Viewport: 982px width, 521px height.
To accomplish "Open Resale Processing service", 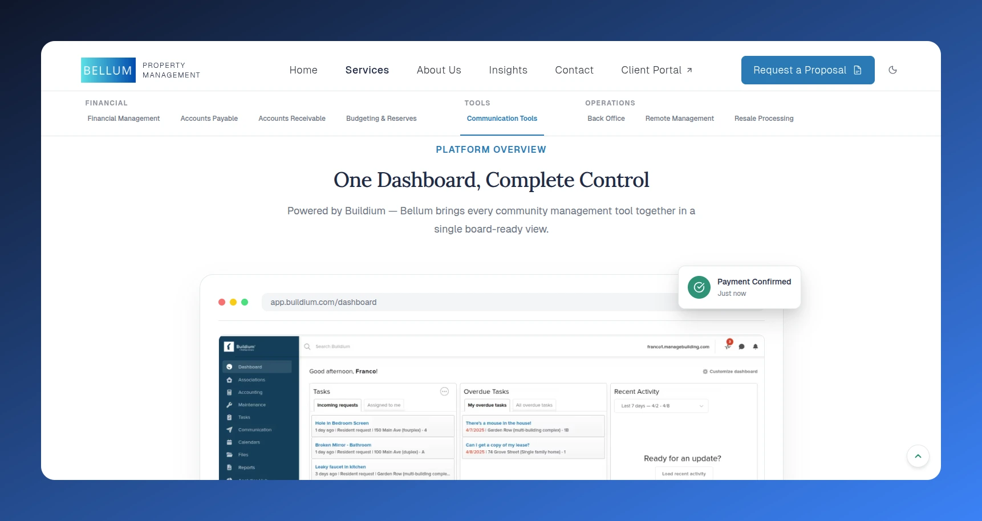I will (764, 119).
